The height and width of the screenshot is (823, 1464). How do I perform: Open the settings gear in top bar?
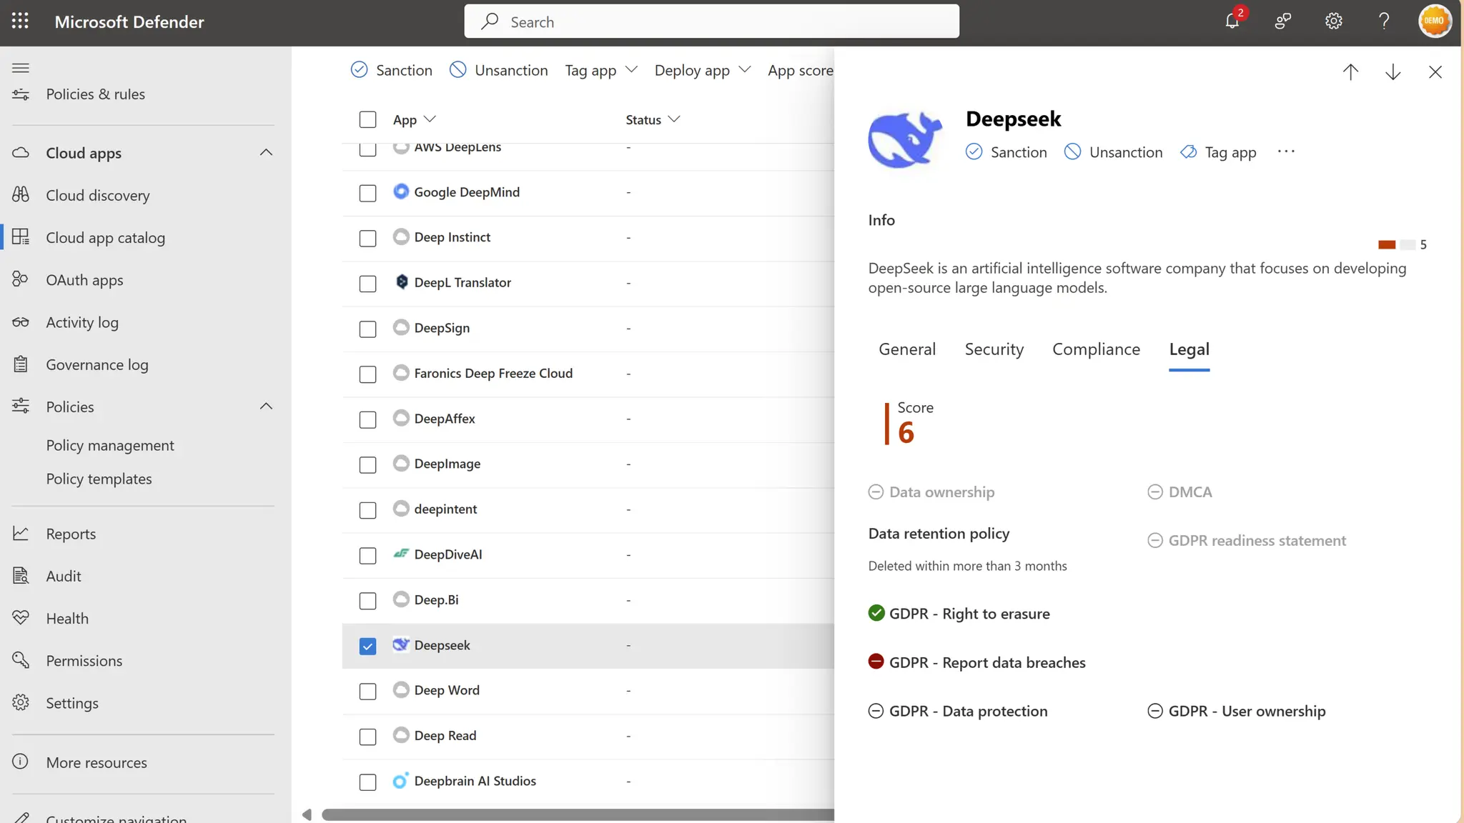pyautogui.click(x=1333, y=21)
